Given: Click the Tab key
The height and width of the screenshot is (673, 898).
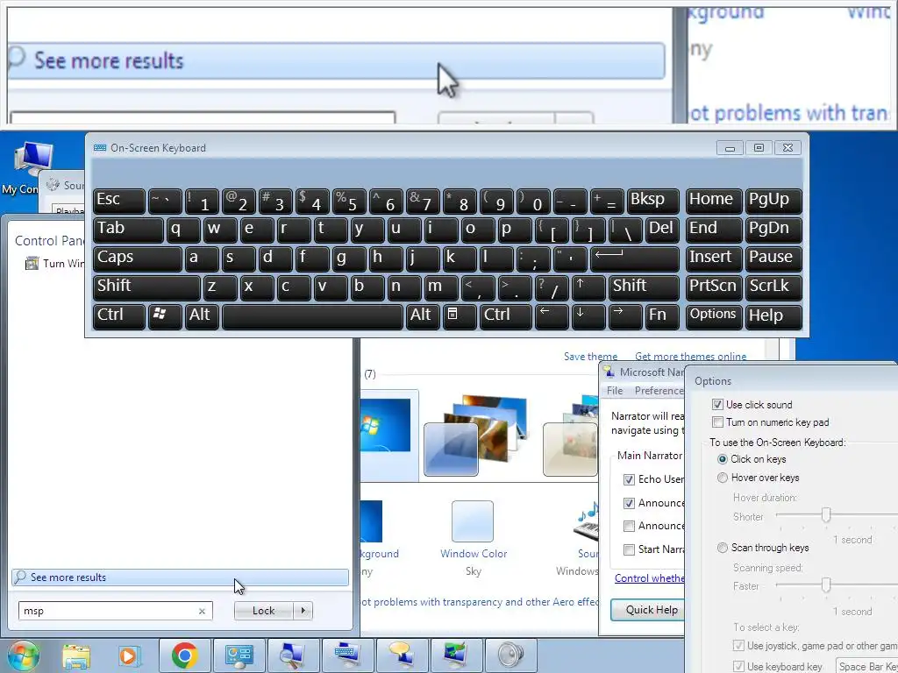Looking at the screenshot, I should 128,230.
